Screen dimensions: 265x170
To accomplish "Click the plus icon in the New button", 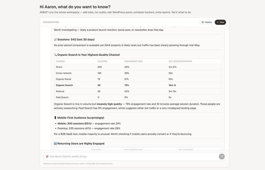I will click(218, 22).
